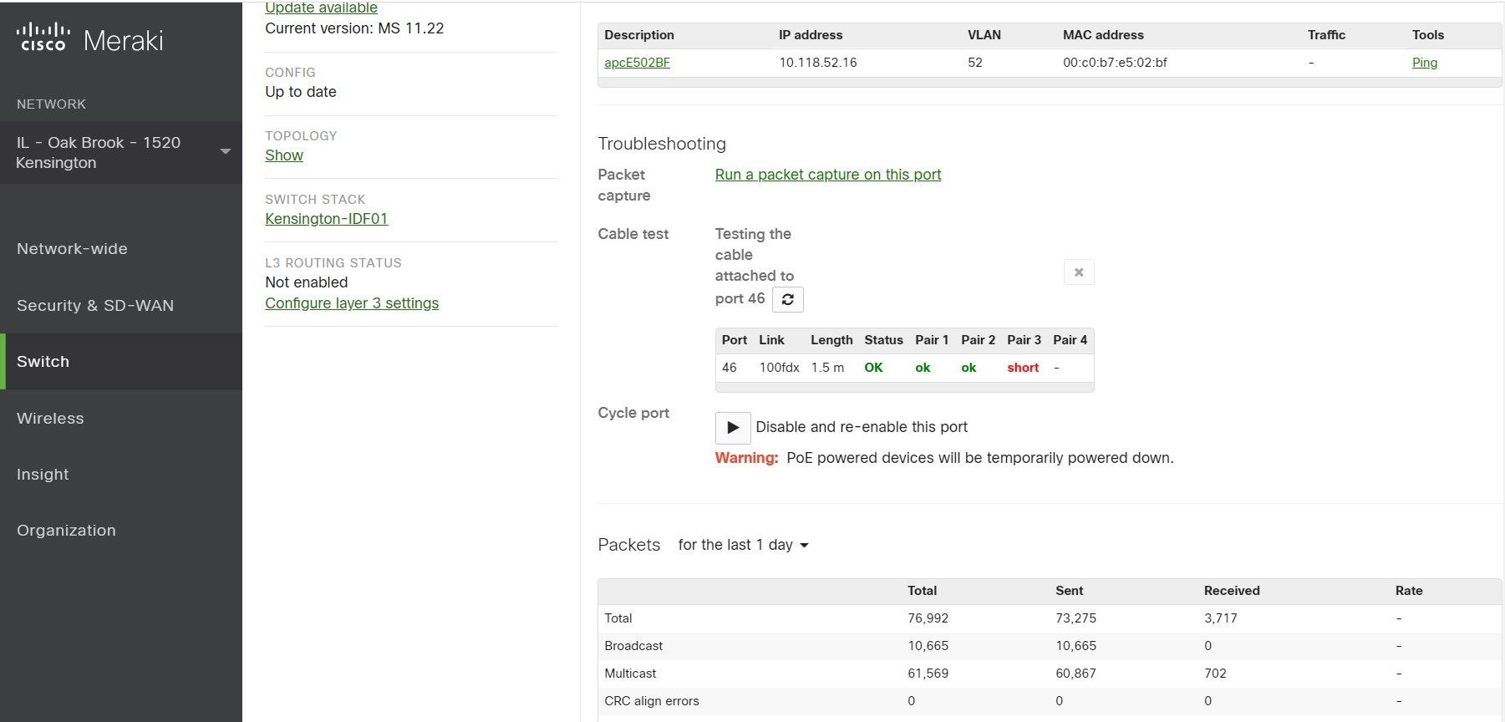1505x722 pixels.
Task: Ping the apcE502BF client
Action: coord(1425,63)
